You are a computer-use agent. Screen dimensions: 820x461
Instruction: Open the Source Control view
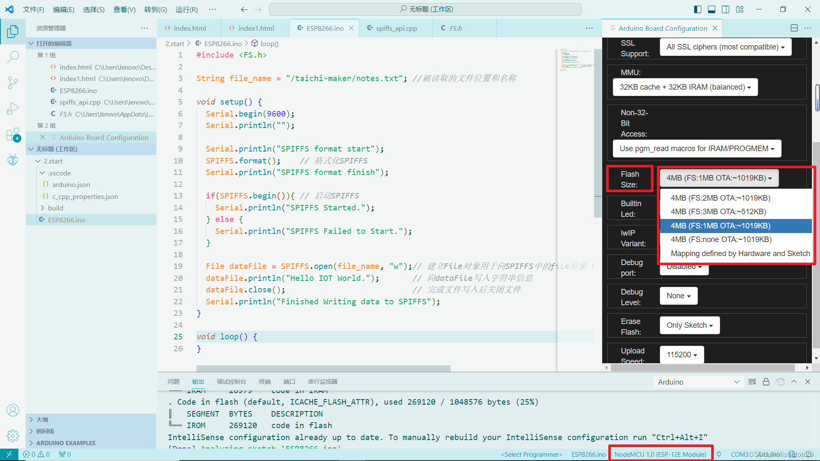click(13, 83)
